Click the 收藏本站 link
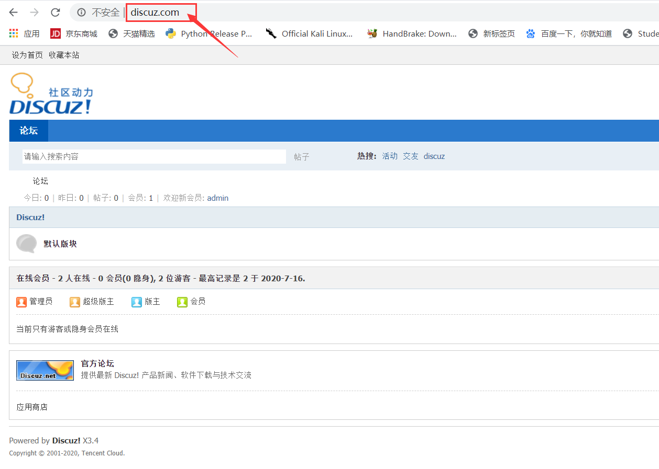659x469 pixels. click(x=64, y=54)
